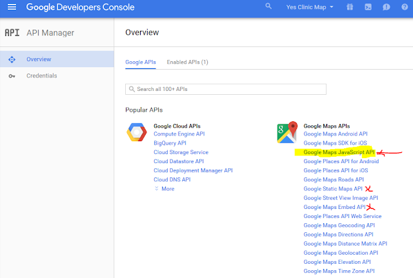
Task: Launch Cloud Shell terminal icon
Action: click(368, 7)
